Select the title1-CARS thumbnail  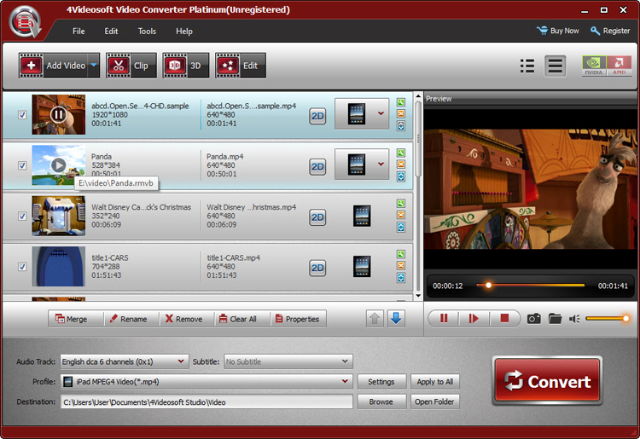tap(59, 267)
